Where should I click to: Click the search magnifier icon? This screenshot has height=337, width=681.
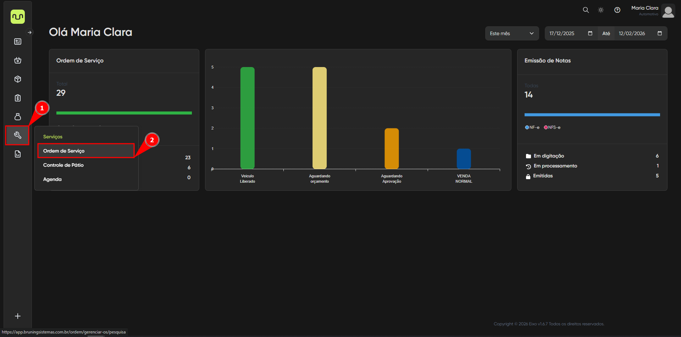tap(586, 10)
